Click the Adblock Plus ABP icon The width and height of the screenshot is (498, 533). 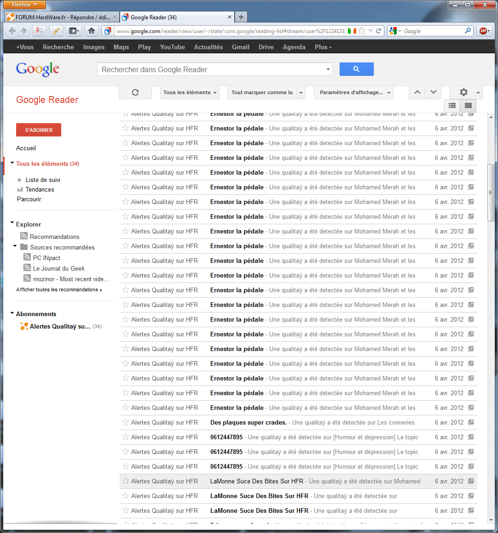(x=484, y=31)
